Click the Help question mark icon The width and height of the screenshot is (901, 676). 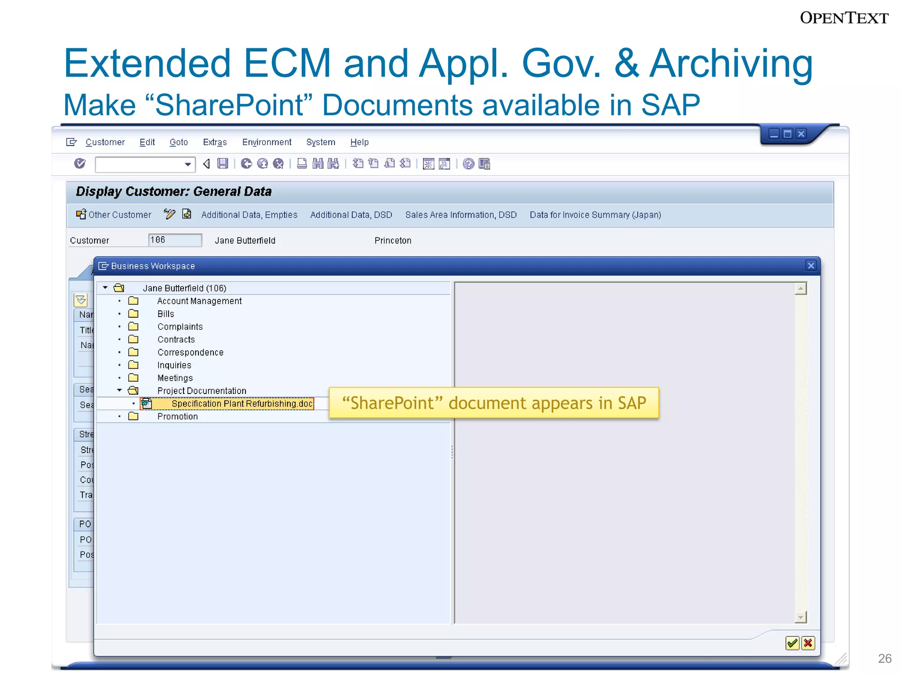(x=469, y=164)
